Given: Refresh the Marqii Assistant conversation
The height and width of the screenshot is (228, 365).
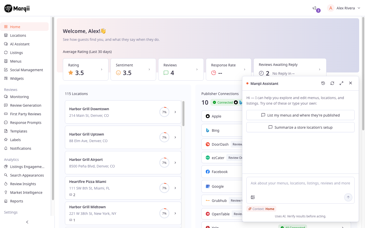Looking at the screenshot, I should coord(332,83).
